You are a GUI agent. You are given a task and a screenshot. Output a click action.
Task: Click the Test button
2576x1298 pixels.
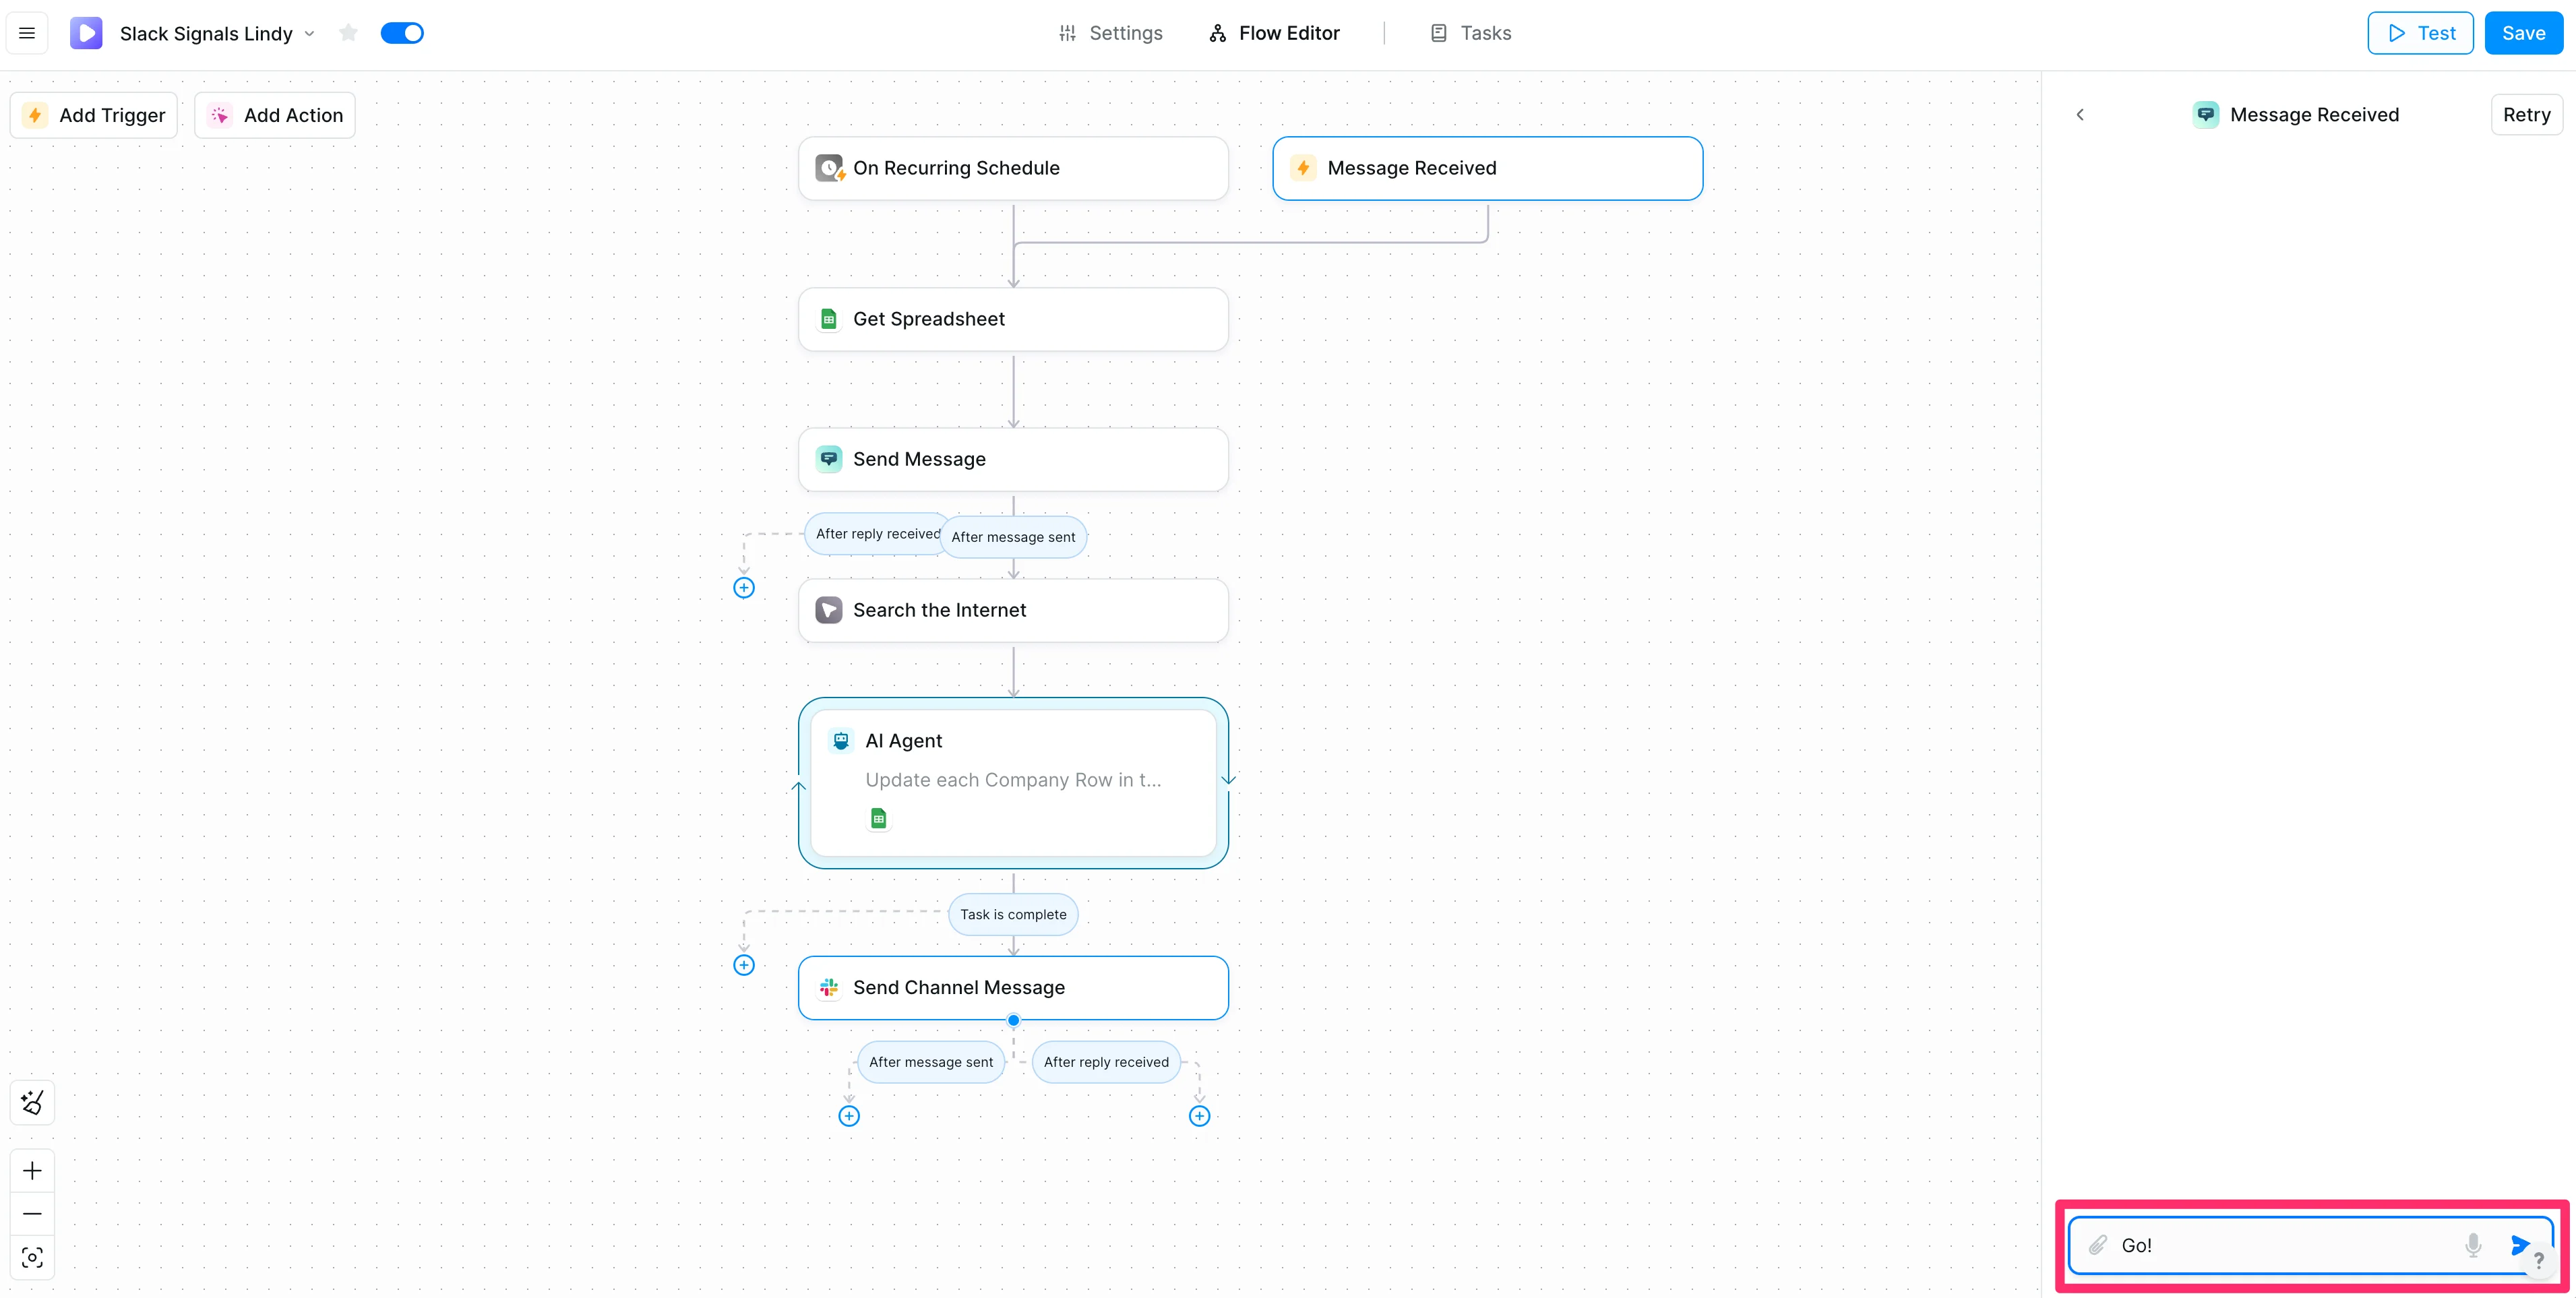click(2420, 33)
